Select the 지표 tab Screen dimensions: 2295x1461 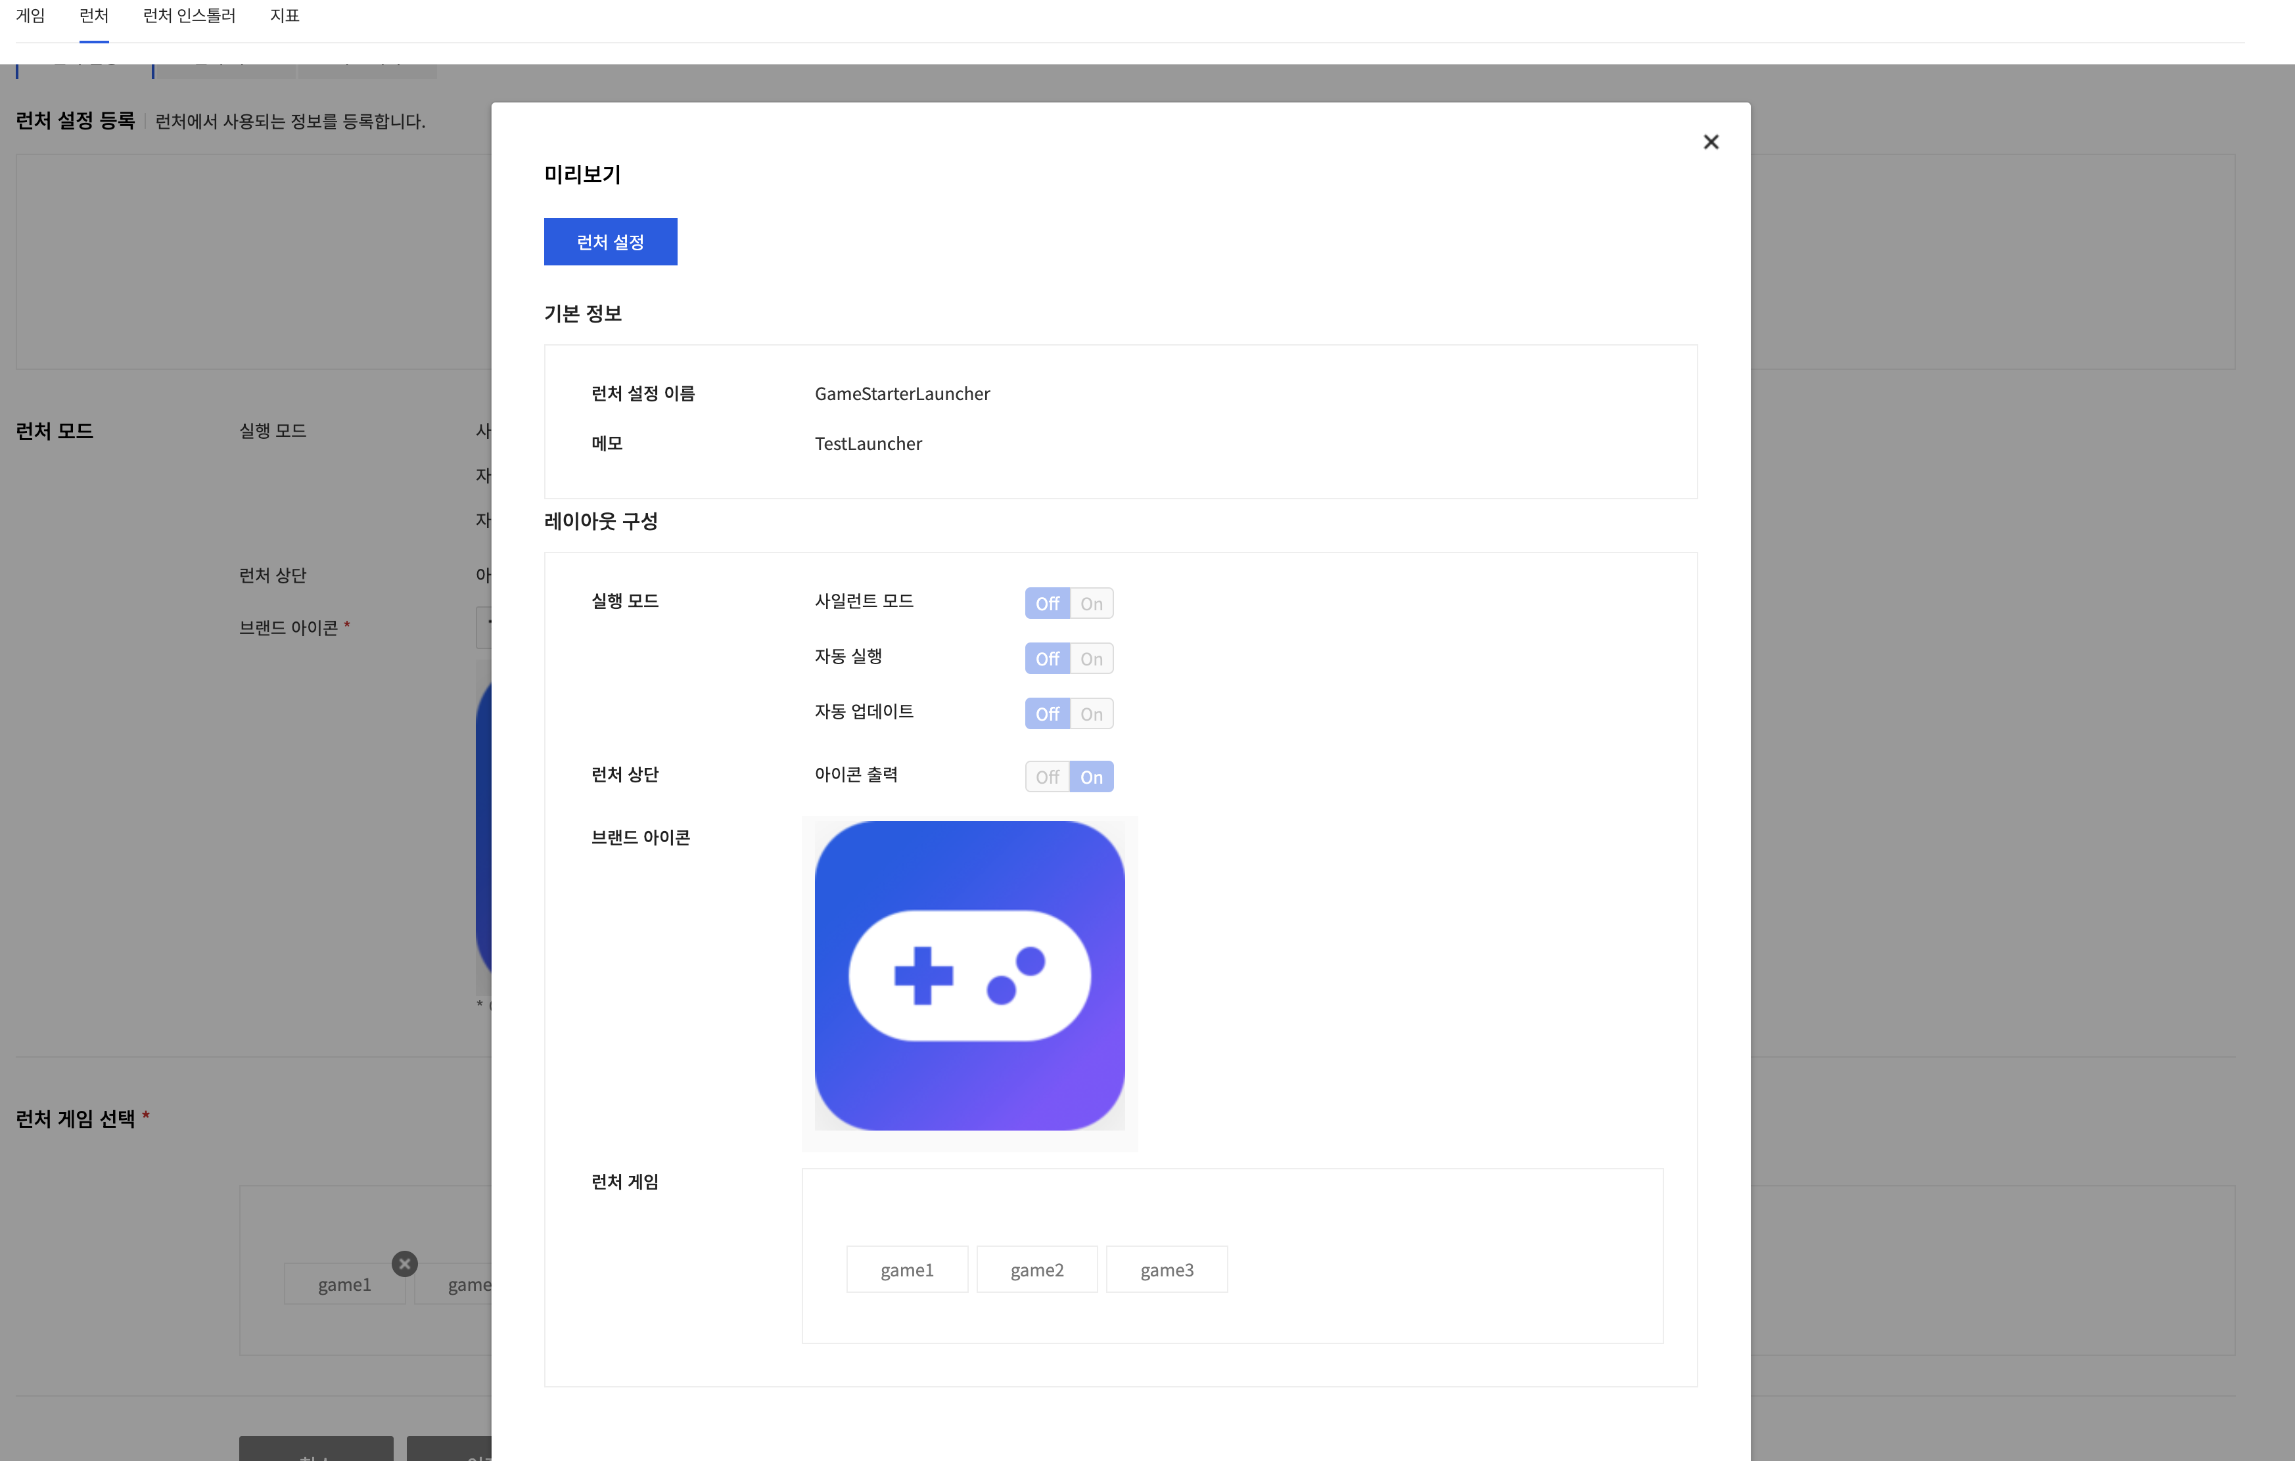pos(285,15)
